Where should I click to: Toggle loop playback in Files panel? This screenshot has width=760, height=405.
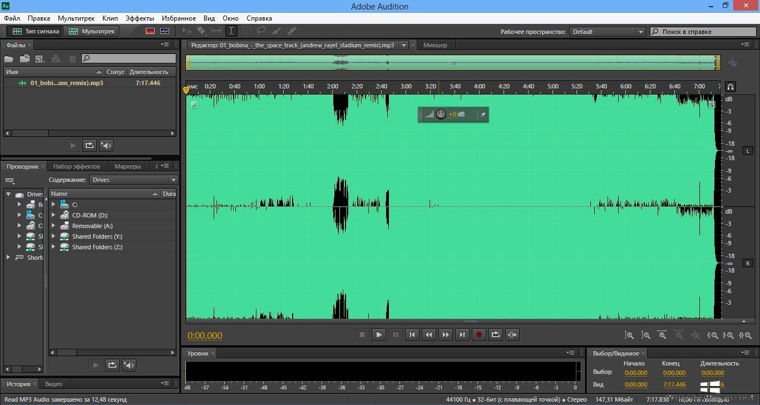pyautogui.click(x=89, y=146)
